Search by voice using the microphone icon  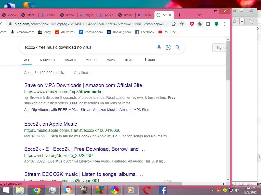[159, 47]
